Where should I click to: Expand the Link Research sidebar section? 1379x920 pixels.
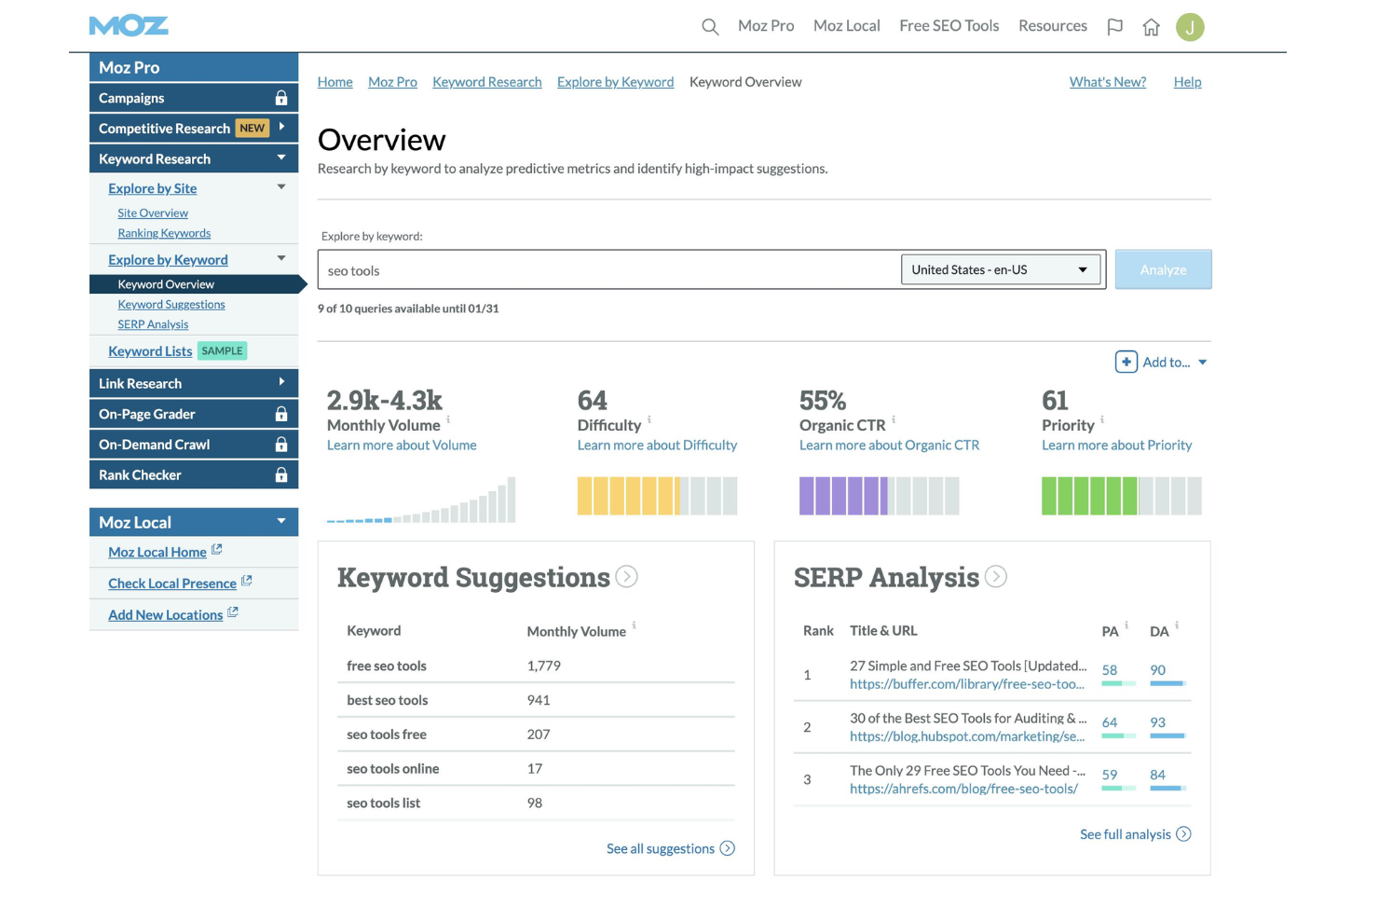[x=281, y=382]
